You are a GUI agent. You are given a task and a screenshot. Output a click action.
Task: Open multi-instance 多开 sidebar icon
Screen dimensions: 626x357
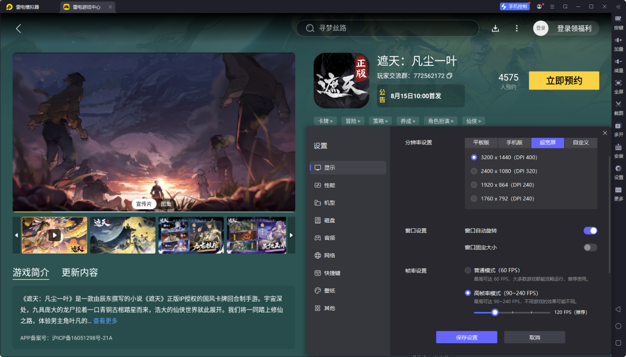click(618, 129)
